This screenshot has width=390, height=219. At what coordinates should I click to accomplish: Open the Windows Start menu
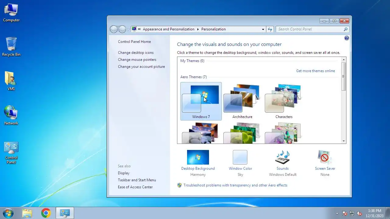[8, 213]
